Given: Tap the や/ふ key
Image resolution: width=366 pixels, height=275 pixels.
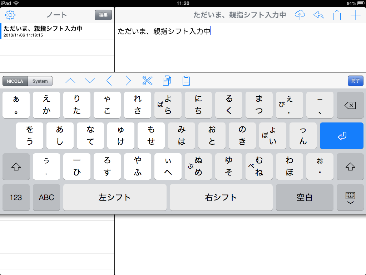Looking at the screenshot, I should 138,167.
